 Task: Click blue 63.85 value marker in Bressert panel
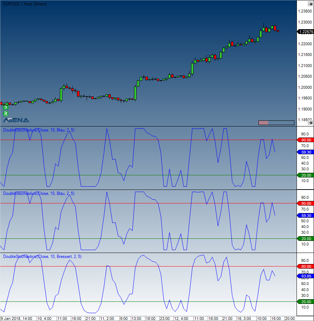point(305,276)
